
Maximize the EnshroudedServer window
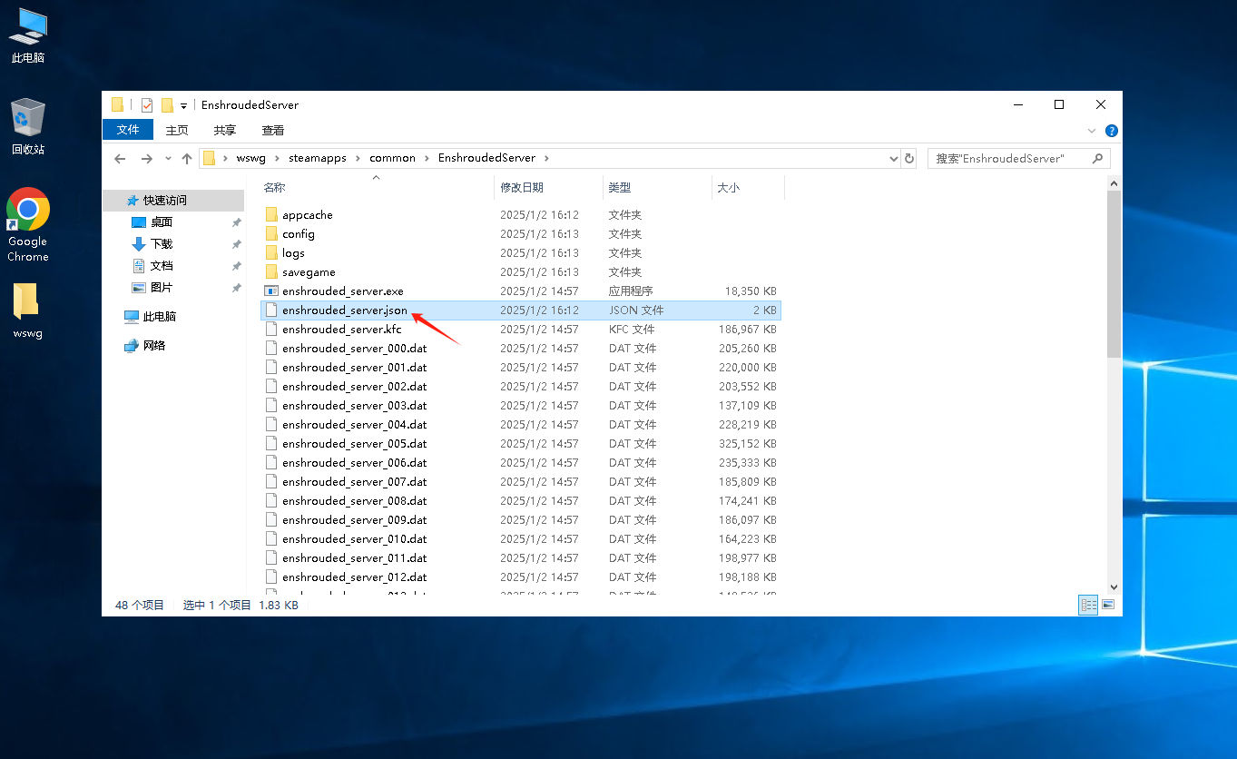point(1059,104)
